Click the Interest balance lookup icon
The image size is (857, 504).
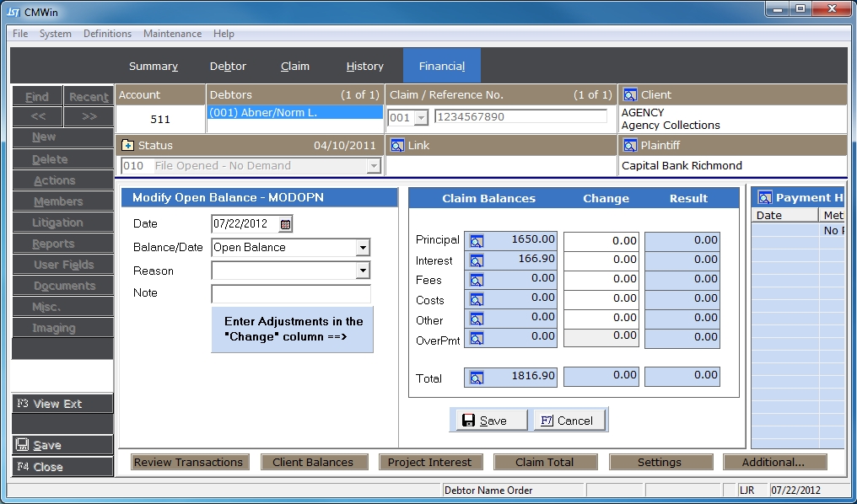[x=477, y=260]
